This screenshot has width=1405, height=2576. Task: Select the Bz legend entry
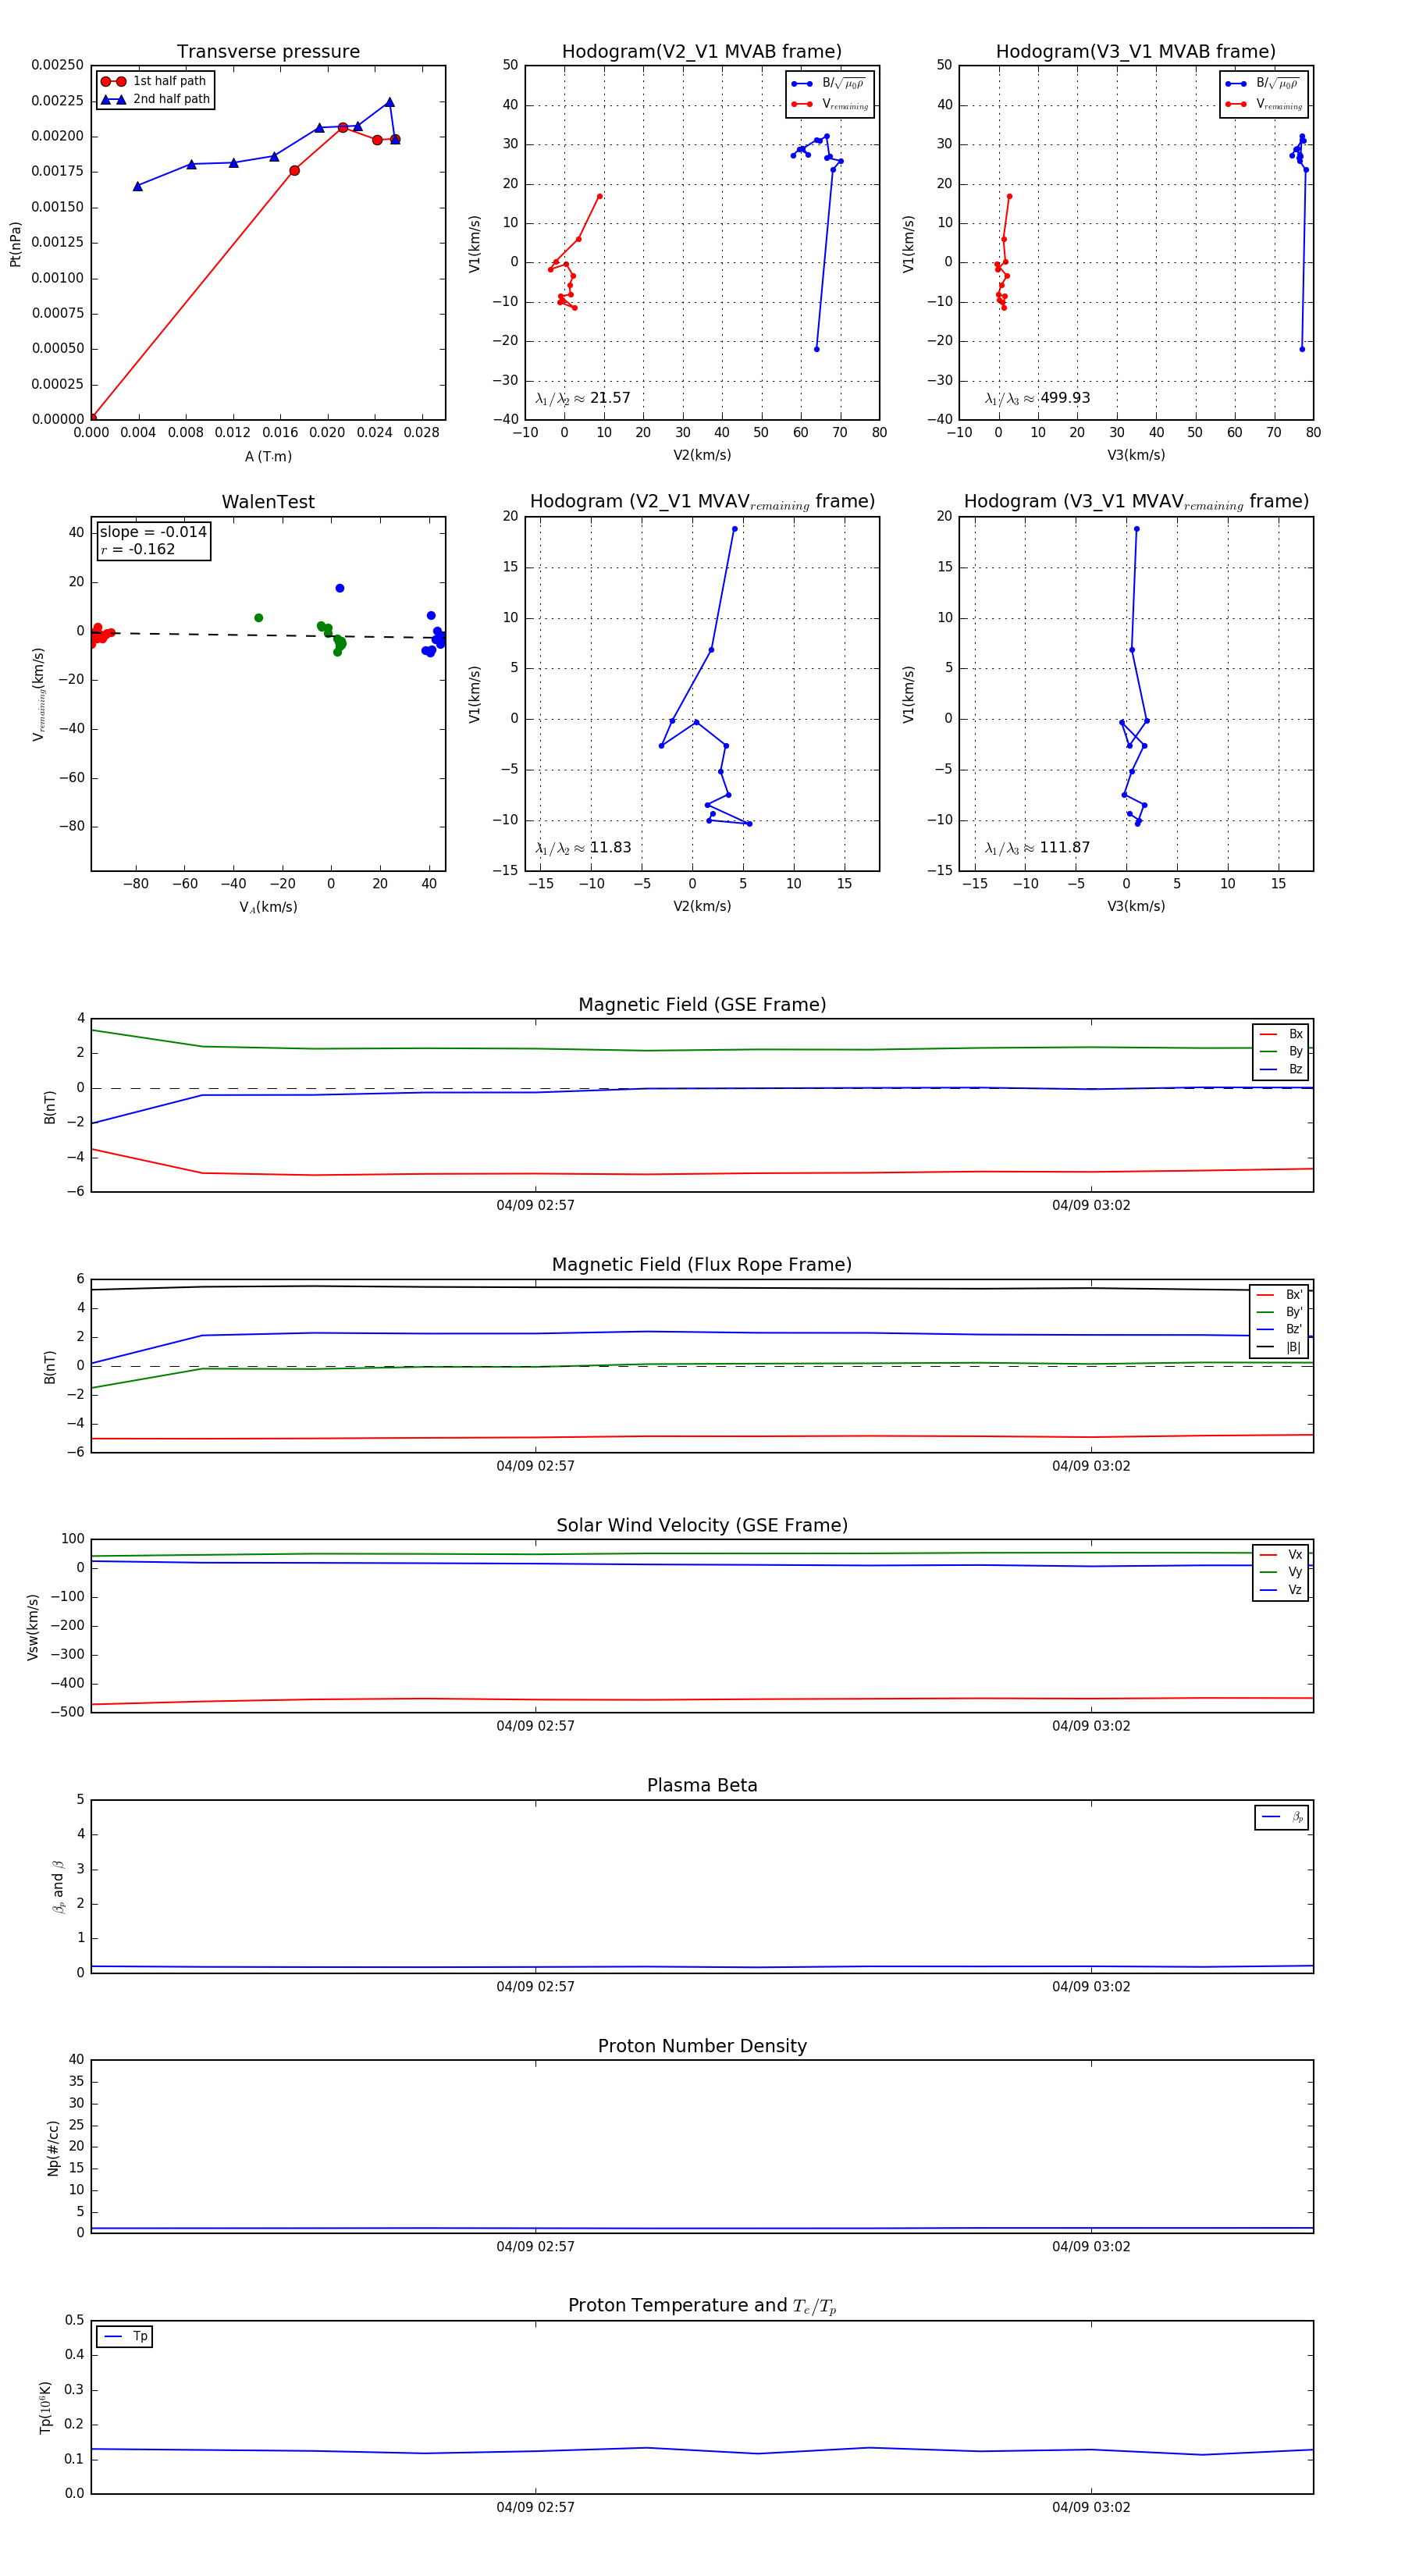pyautogui.click(x=1281, y=1070)
